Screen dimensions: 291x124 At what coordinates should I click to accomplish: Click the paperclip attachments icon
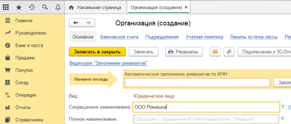click(229, 52)
